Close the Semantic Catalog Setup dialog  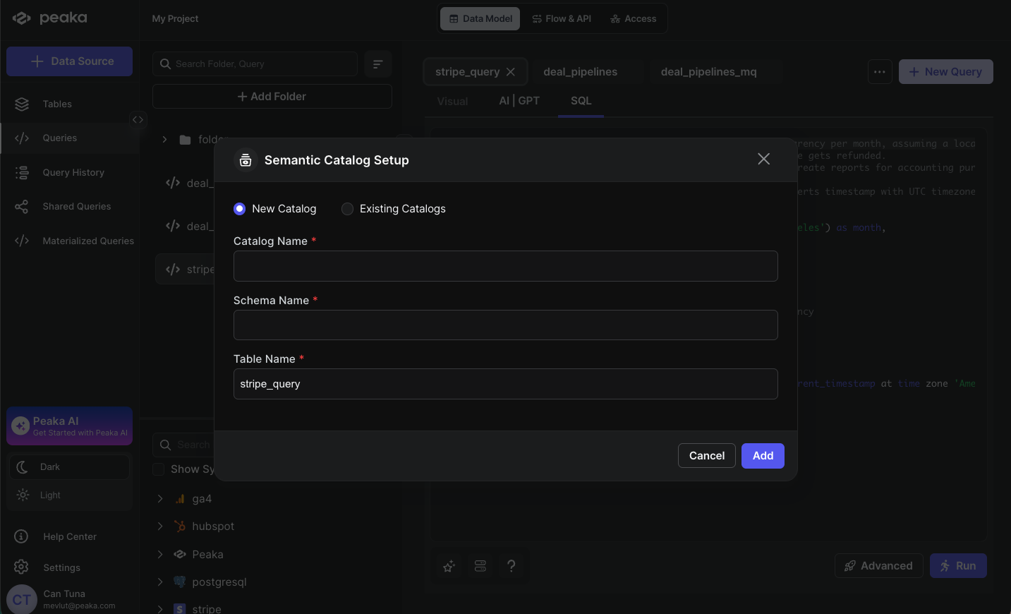[763, 159]
